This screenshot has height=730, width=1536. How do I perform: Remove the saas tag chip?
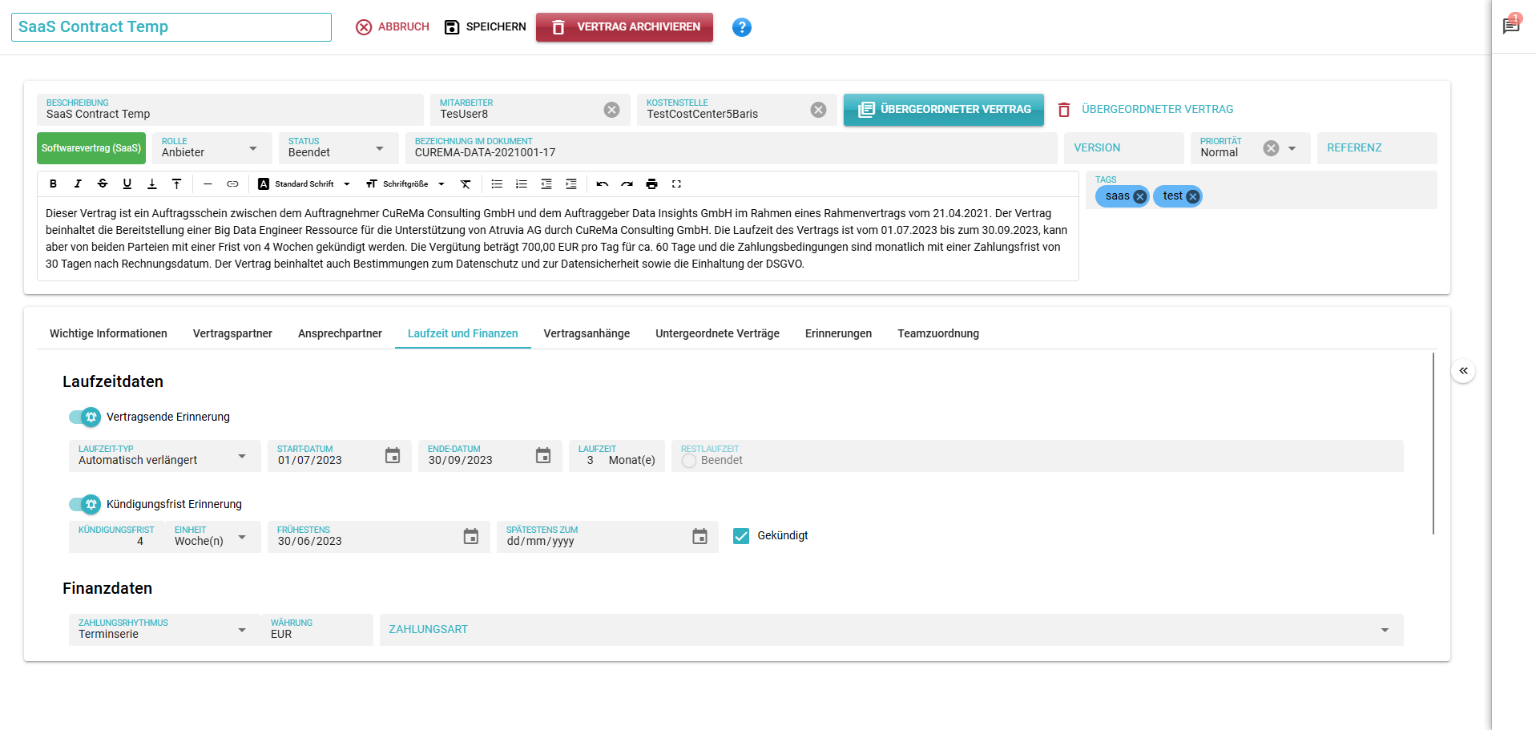coord(1139,196)
